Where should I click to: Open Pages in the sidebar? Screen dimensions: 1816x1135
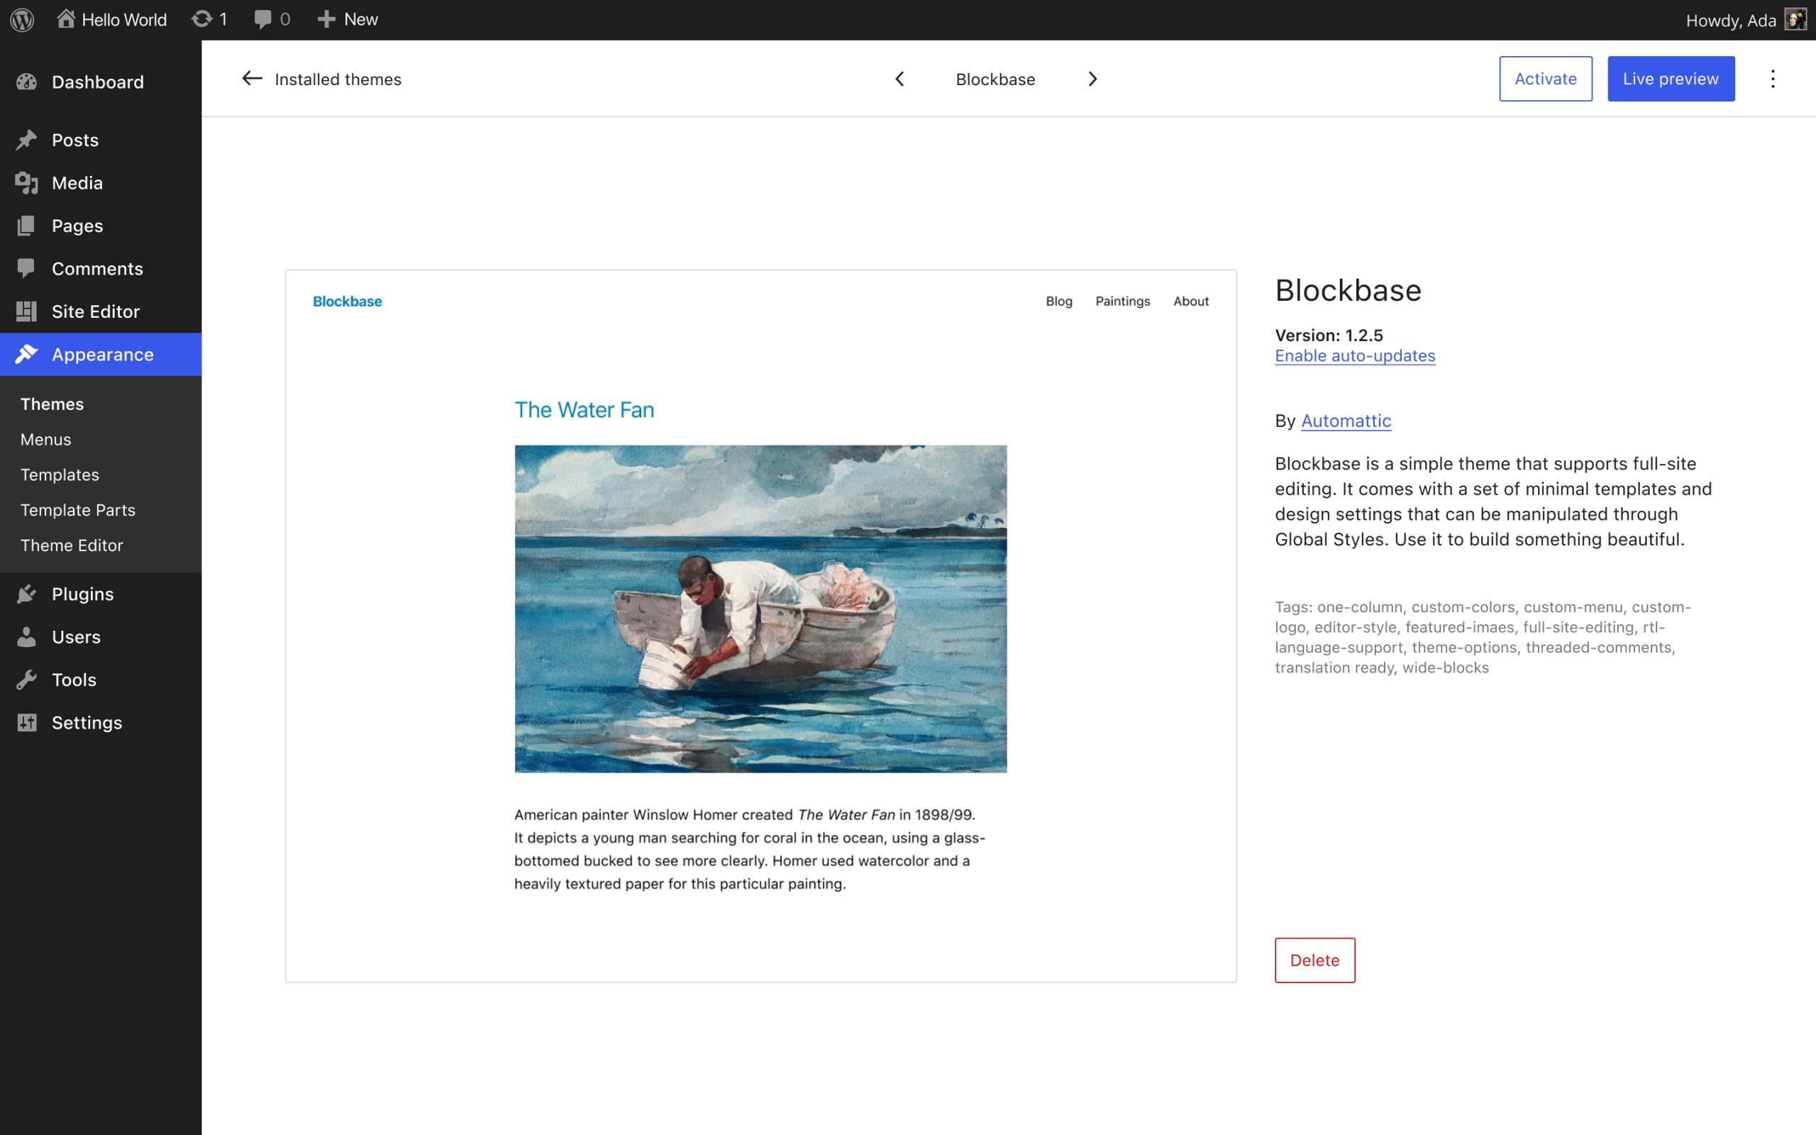pyautogui.click(x=101, y=225)
